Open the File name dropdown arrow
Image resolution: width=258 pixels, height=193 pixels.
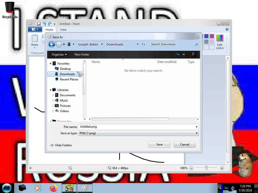pyautogui.click(x=197, y=127)
